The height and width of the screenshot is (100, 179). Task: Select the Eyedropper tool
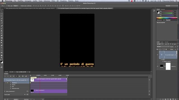click(x=2, y=23)
